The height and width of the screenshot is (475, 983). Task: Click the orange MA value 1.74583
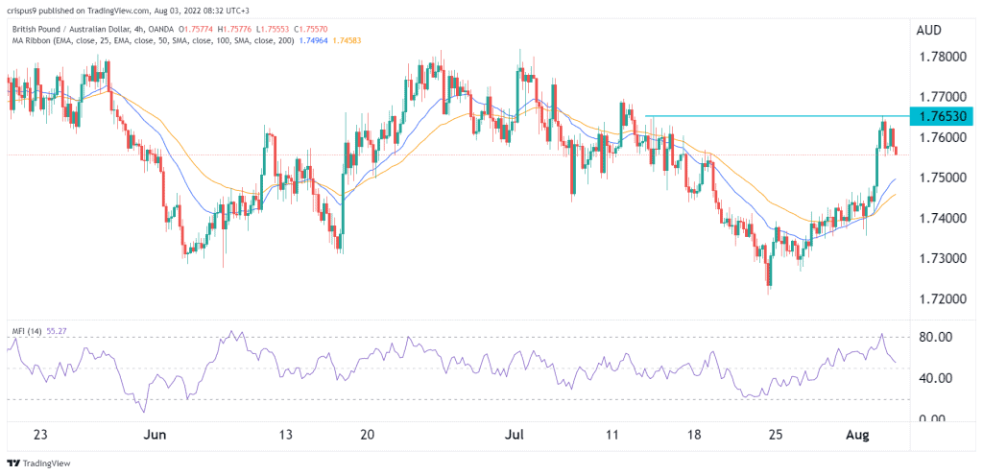tap(346, 40)
